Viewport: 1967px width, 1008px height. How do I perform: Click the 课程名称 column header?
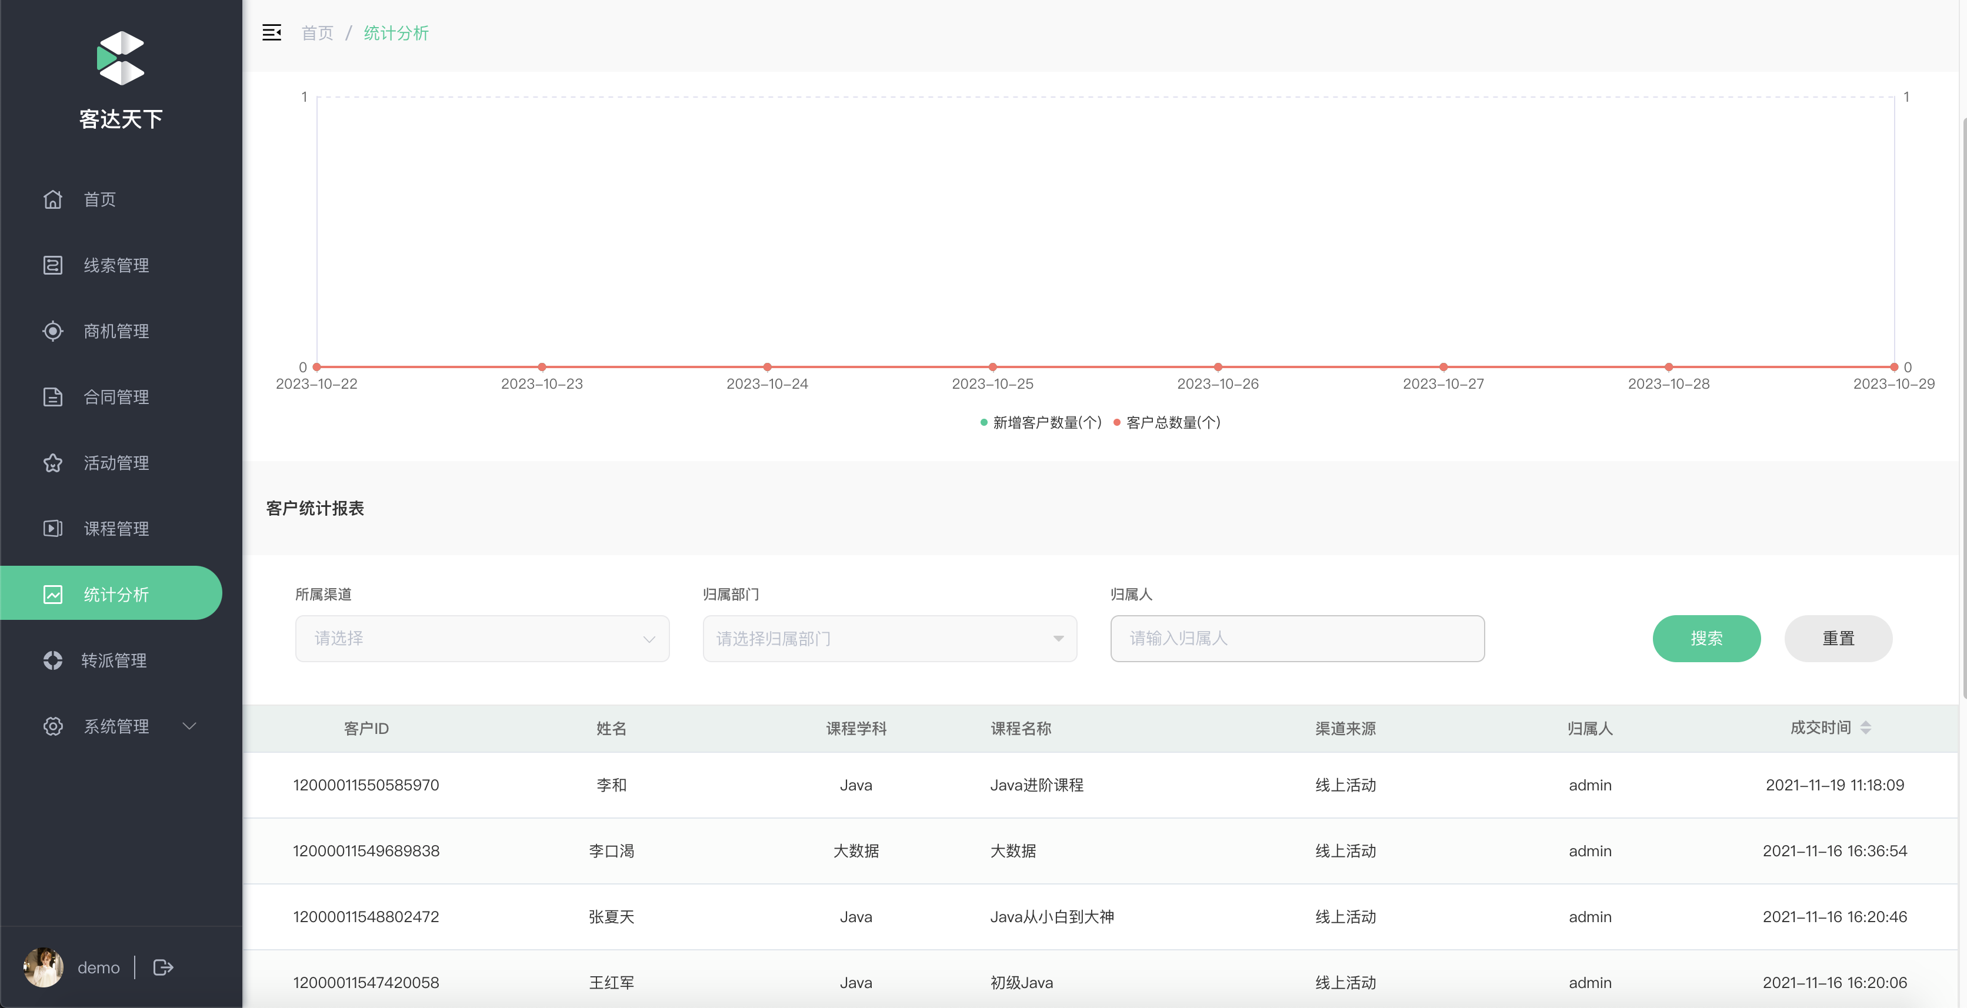tap(1021, 729)
